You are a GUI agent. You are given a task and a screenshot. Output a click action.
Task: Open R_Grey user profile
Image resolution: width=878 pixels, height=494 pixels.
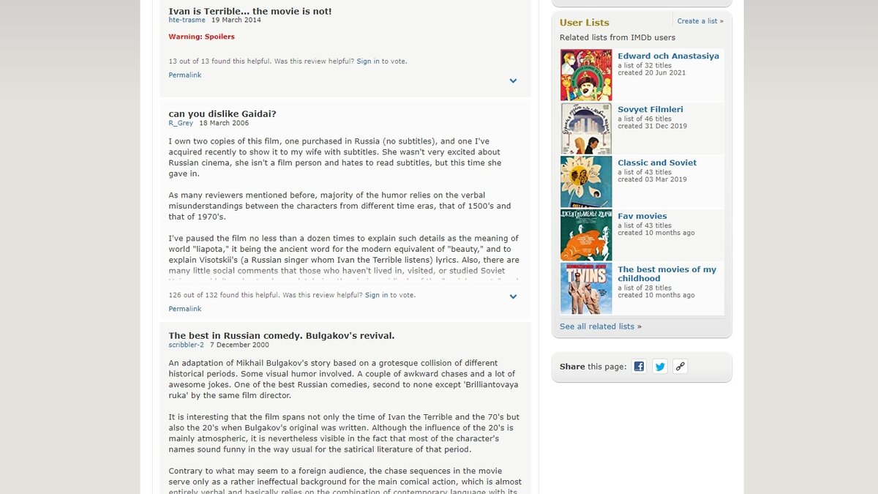tap(181, 123)
